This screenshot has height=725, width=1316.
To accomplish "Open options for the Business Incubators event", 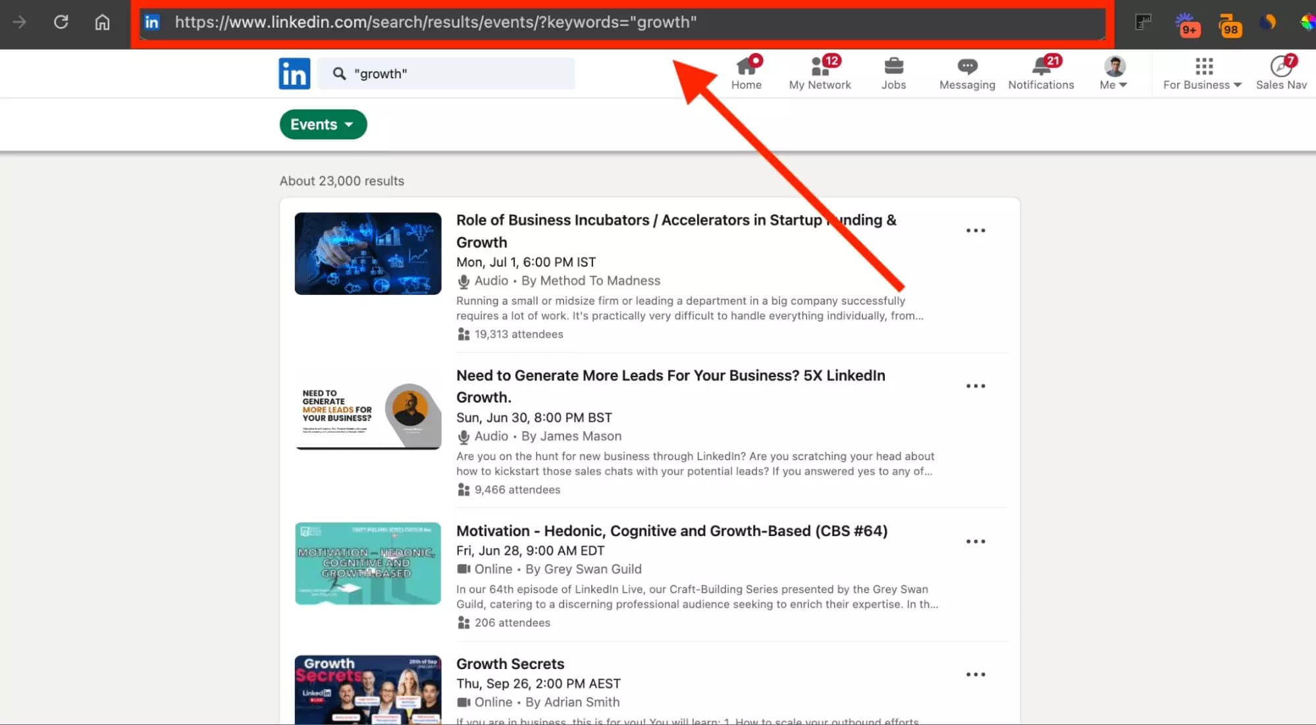I will (x=976, y=230).
